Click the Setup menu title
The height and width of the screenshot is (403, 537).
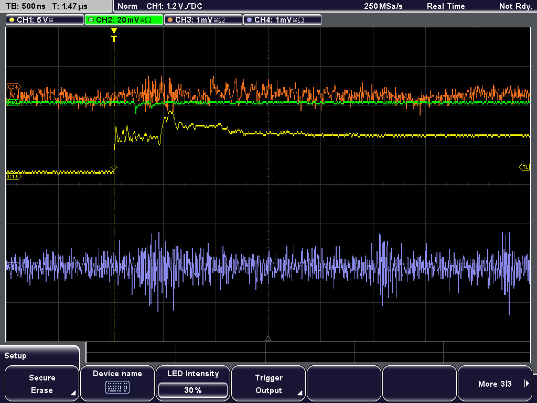point(15,356)
